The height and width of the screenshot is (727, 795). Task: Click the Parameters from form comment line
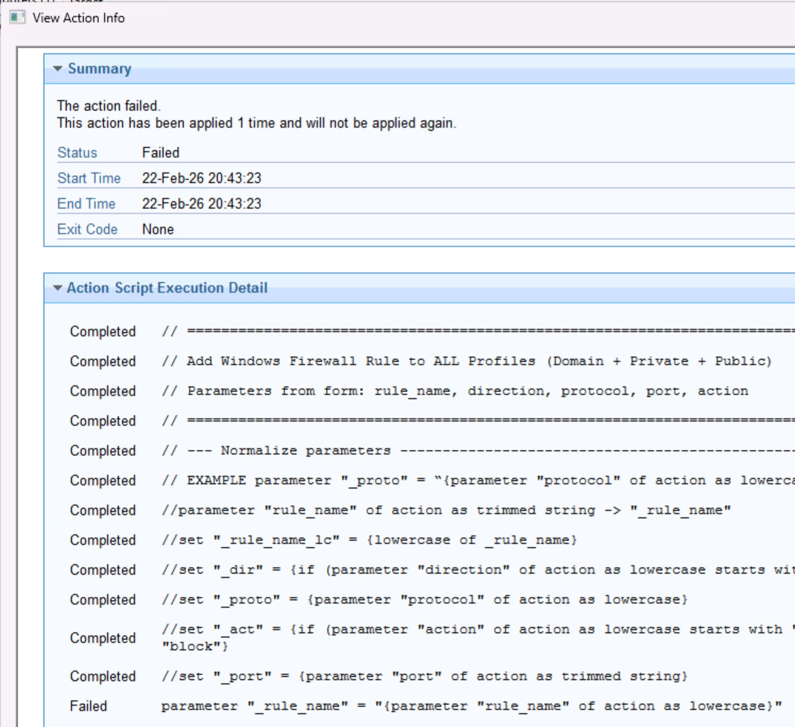point(454,391)
